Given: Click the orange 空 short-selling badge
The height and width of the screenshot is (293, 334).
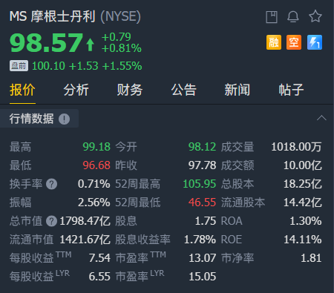Looking at the screenshot, I should tap(294, 42).
